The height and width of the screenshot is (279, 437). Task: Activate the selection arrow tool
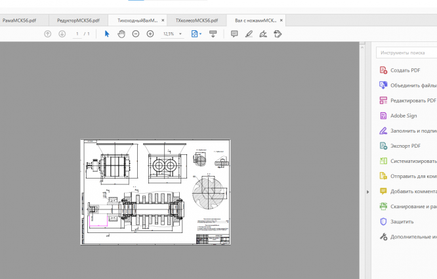107,33
